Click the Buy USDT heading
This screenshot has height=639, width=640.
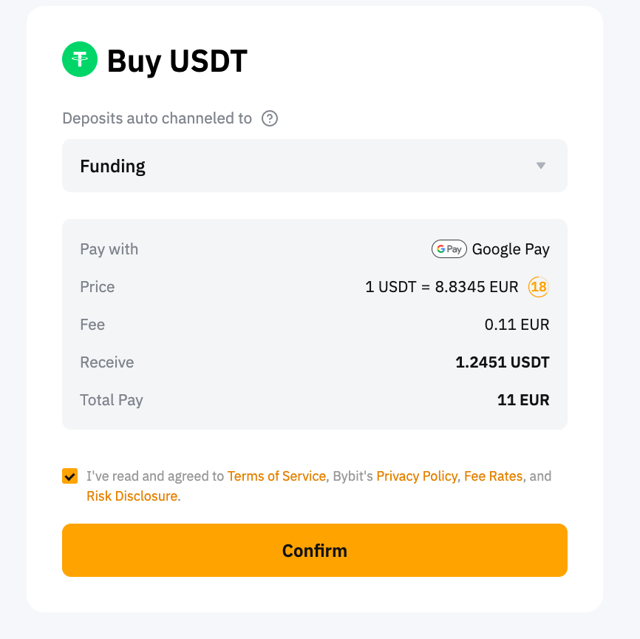click(x=177, y=61)
